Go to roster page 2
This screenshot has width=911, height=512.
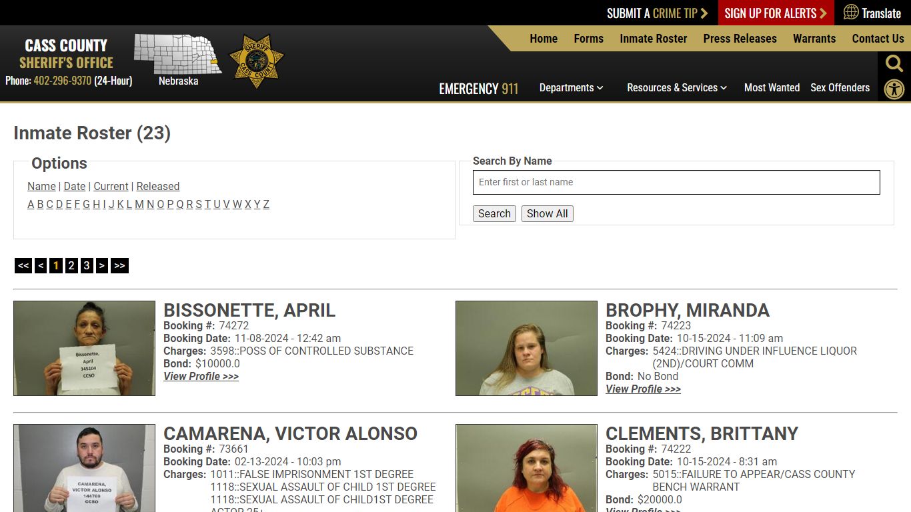[x=71, y=266]
